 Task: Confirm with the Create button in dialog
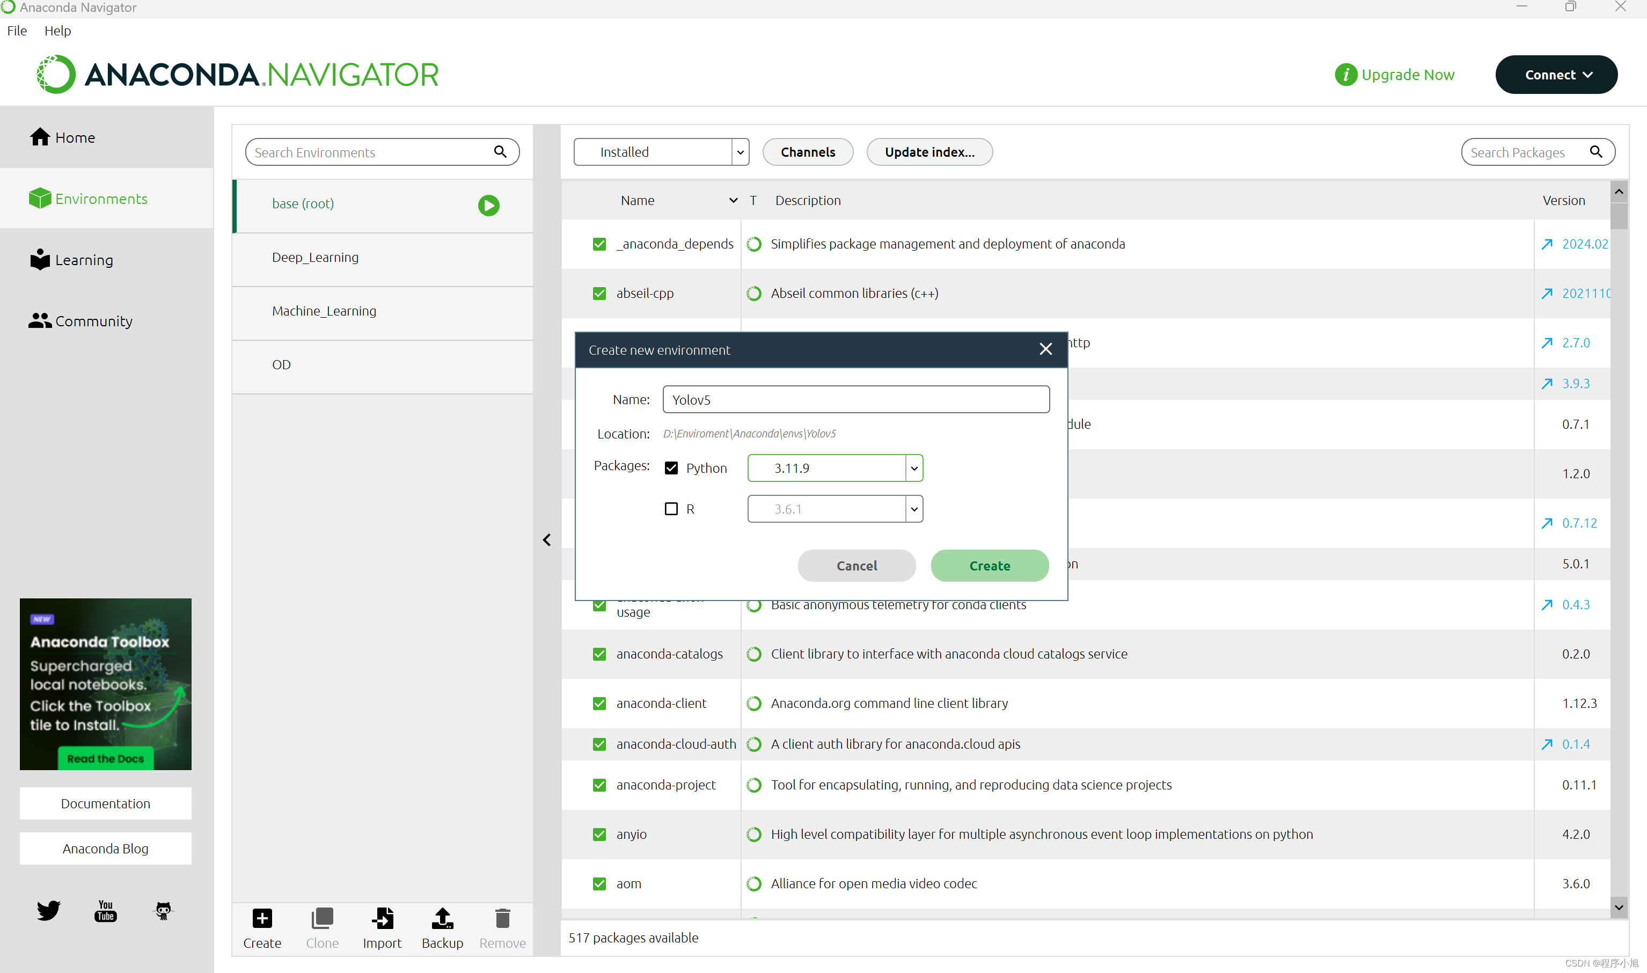coord(990,565)
